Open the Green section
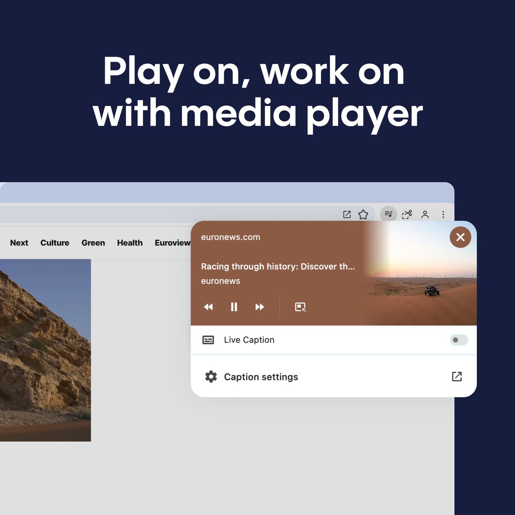This screenshot has height=515, width=515. pyautogui.click(x=93, y=242)
